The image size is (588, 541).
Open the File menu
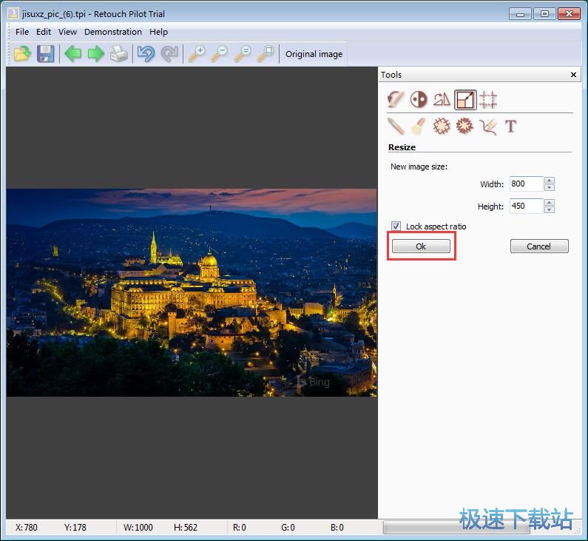point(22,32)
